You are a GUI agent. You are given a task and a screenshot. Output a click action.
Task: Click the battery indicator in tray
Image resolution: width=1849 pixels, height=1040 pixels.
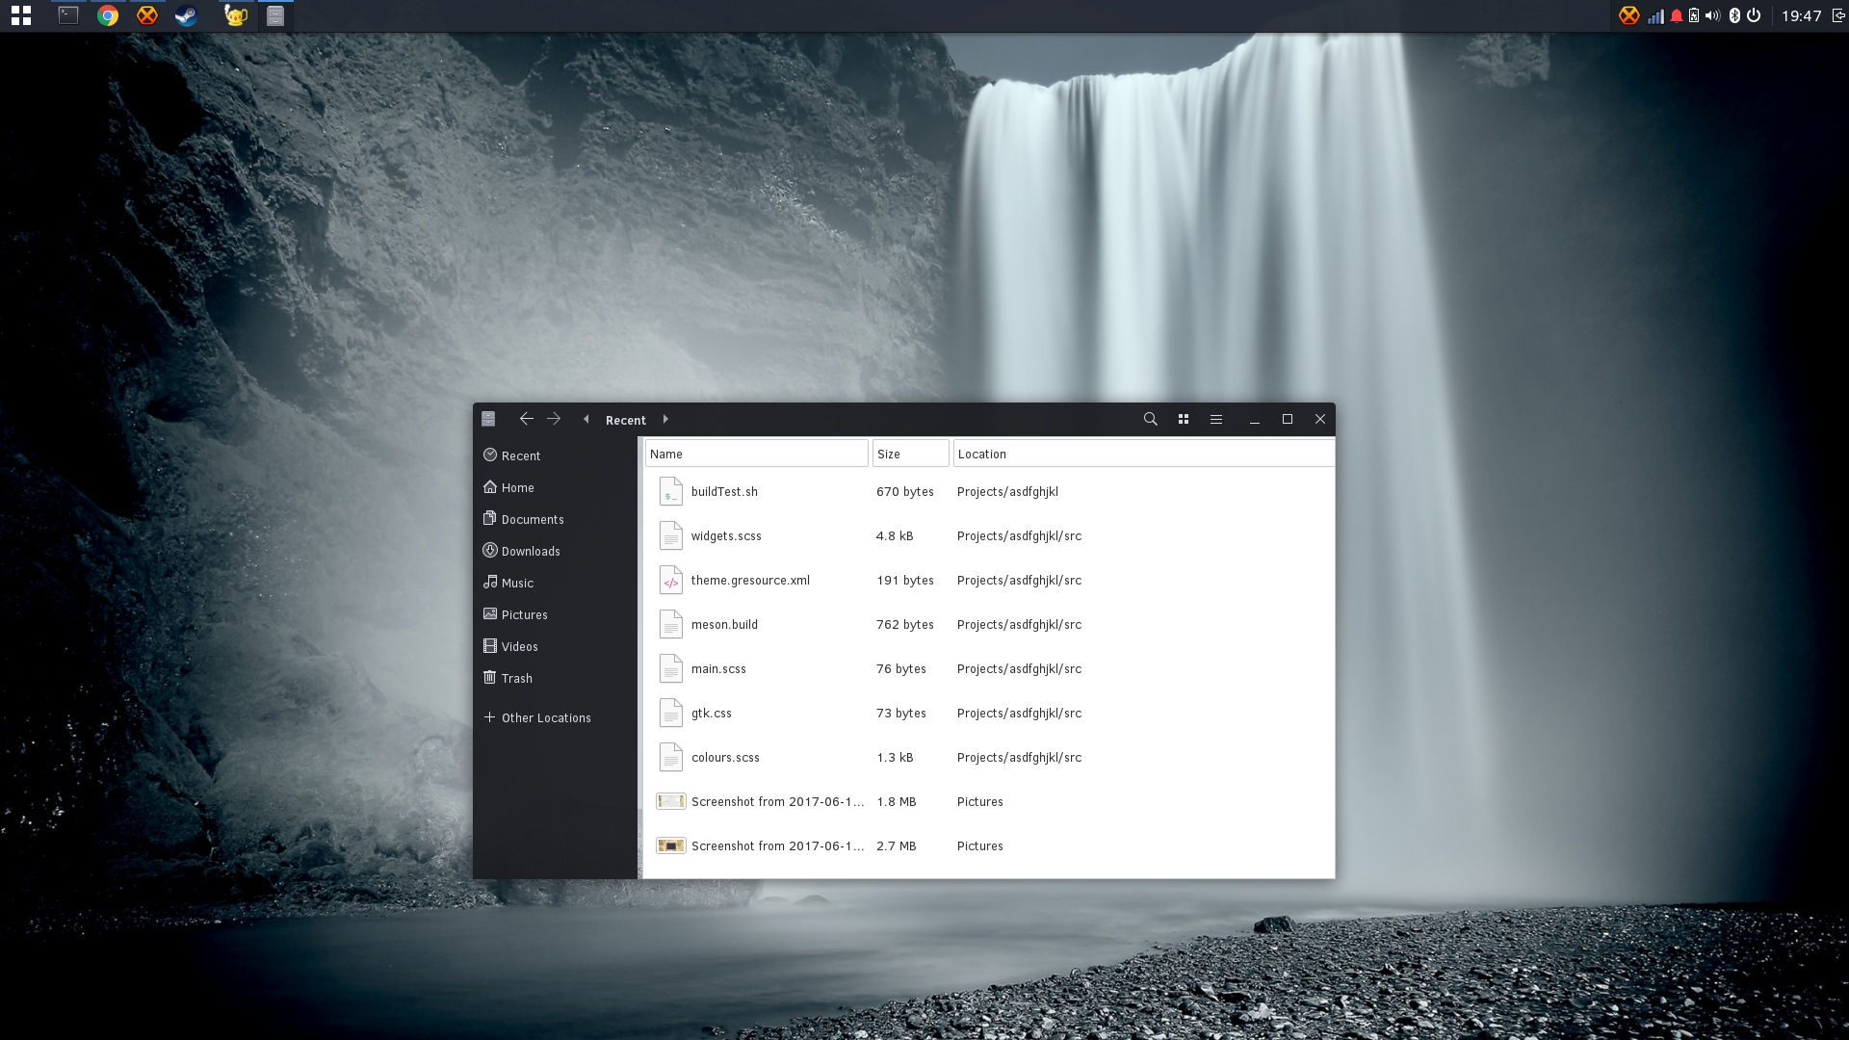click(1694, 15)
